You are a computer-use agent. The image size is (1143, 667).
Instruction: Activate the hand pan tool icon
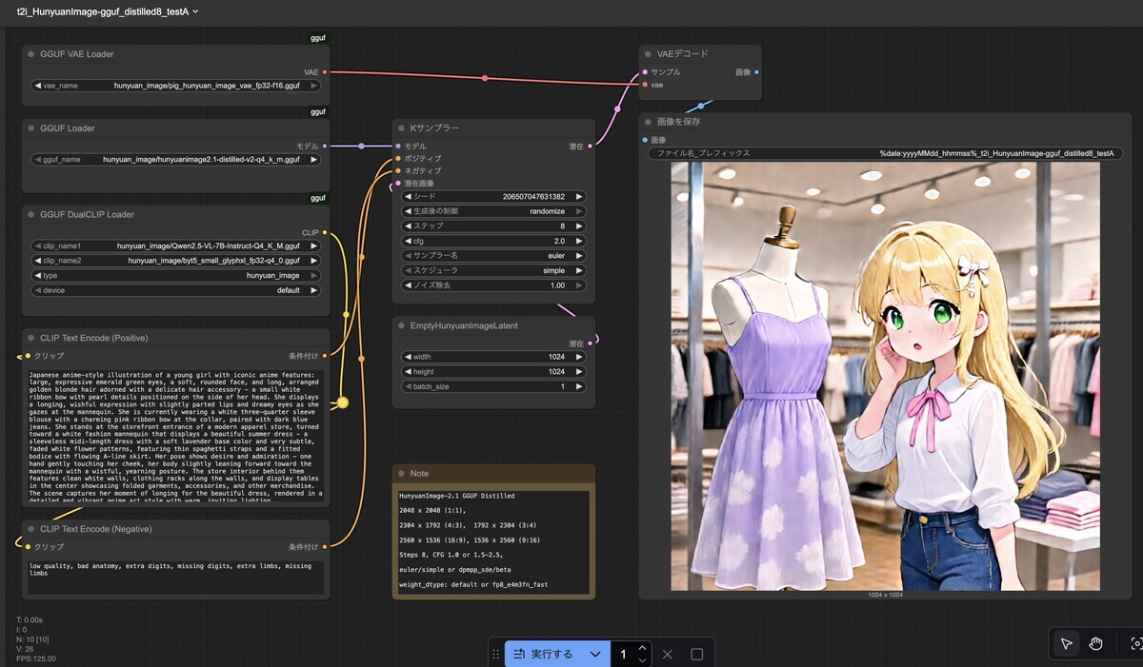click(x=1095, y=644)
